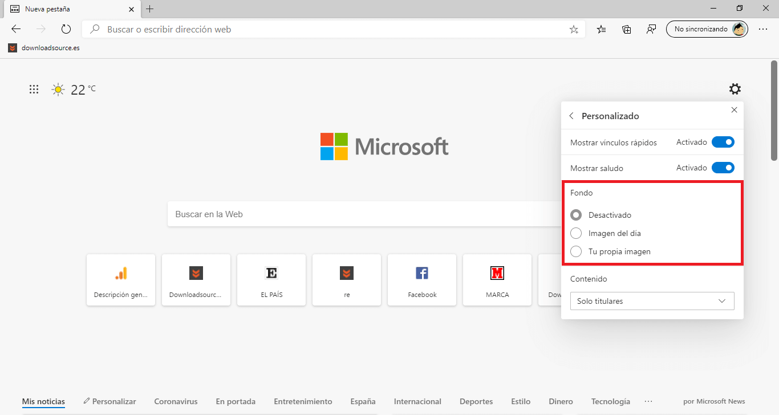This screenshot has width=779, height=415.
Task: Click the Buscar en la Web search box
Action: [x=365, y=214]
